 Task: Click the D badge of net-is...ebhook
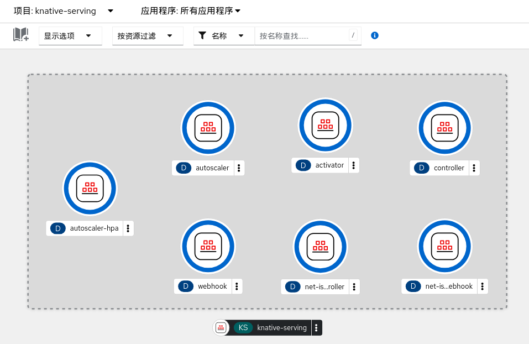coord(413,286)
